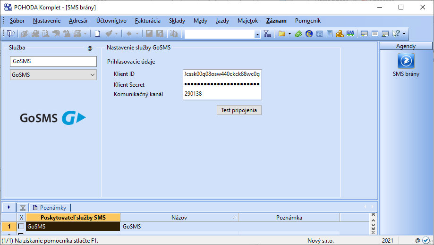Open the Súbor menu
The height and width of the screenshot is (245, 434).
(x=17, y=21)
